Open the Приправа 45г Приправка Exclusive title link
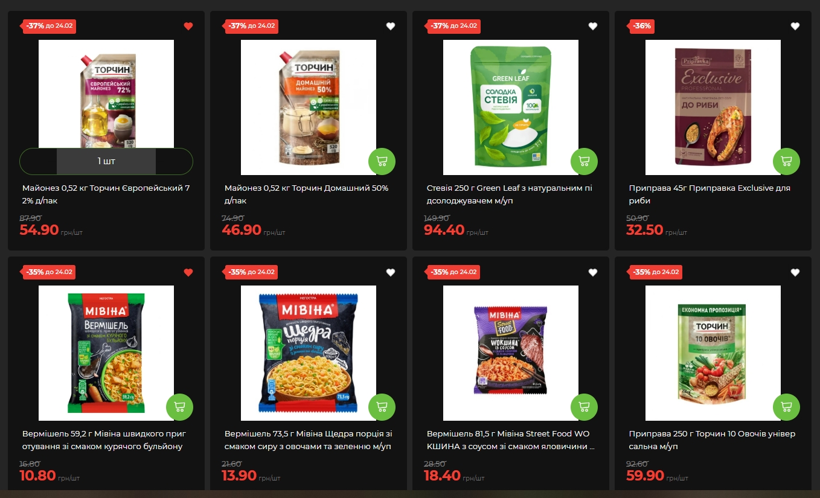820x498 pixels. point(709,194)
